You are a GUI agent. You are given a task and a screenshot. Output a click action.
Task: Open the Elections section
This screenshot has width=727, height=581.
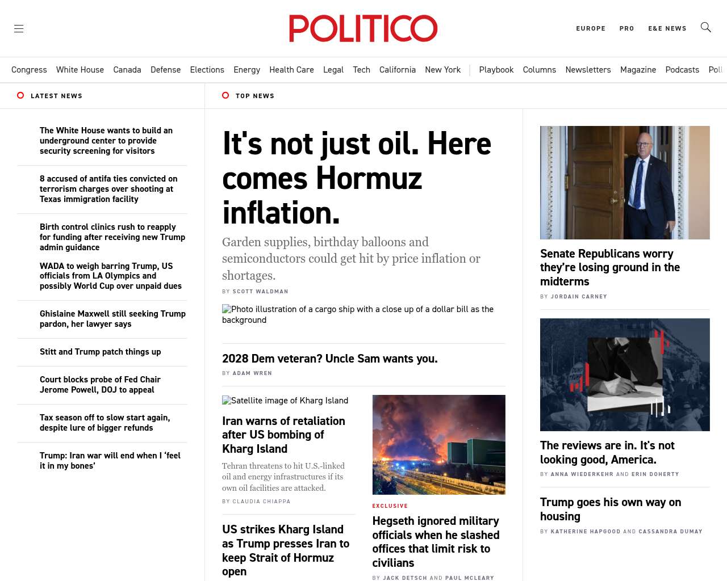(207, 70)
